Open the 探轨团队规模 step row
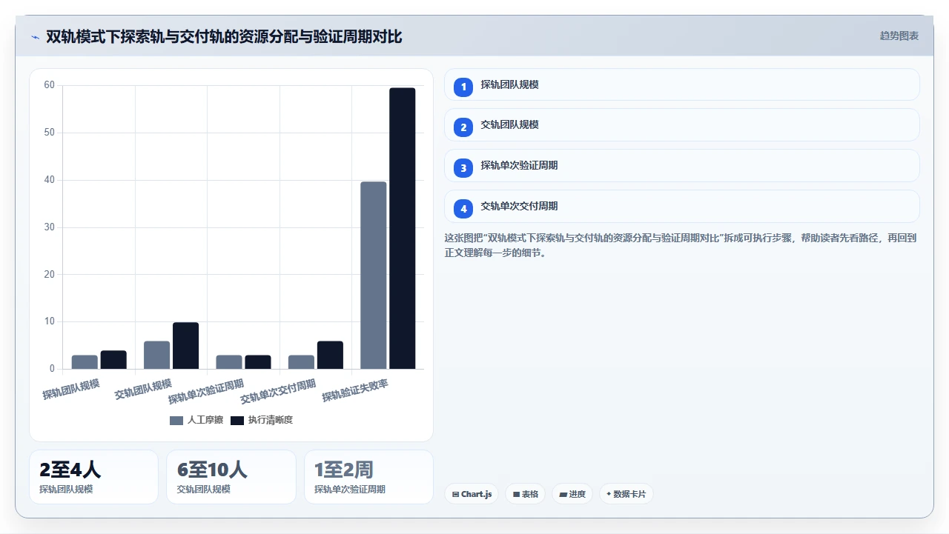949x534 pixels. coord(682,84)
